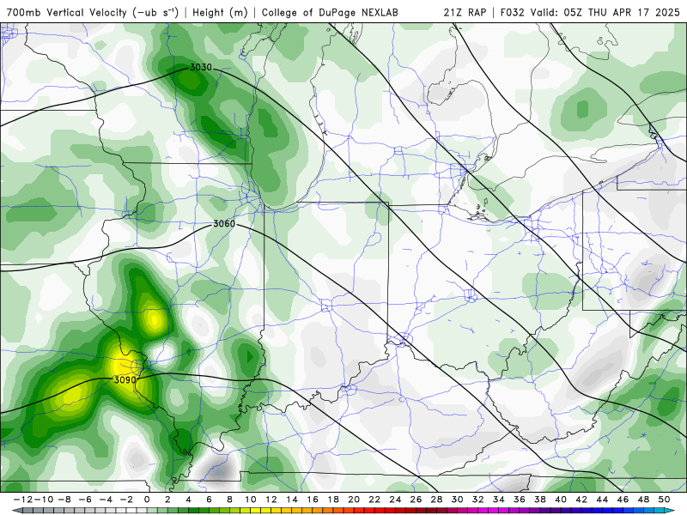
Task: Click the 10 tick label on the color scale
Action: point(250,500)
